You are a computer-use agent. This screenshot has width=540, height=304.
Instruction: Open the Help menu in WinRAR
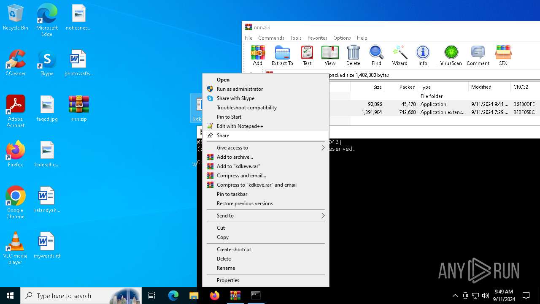pos(362,38)
